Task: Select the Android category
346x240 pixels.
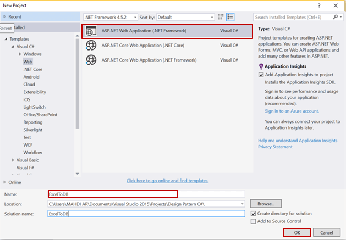Action: click(31, 77)
